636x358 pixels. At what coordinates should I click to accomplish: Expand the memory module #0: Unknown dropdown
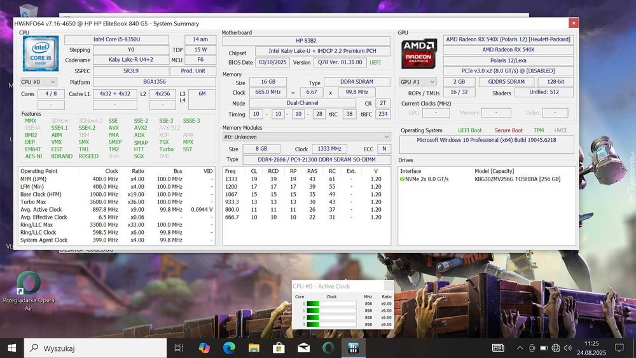coord(307,137)
